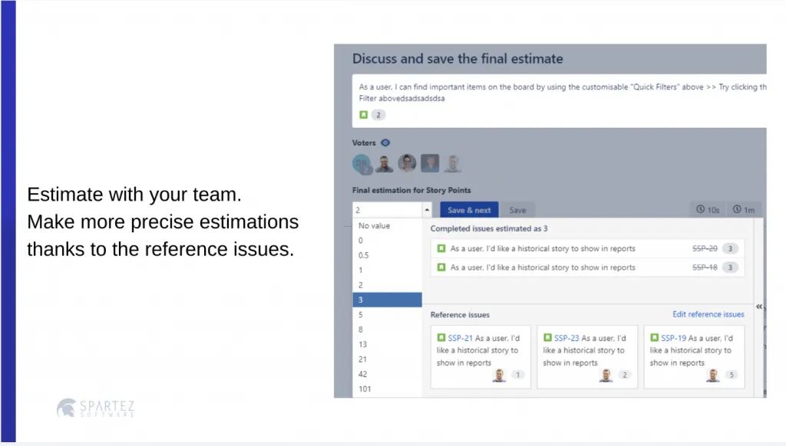
Task: Choose 0 in the estimate list
Action: [388, 241]
